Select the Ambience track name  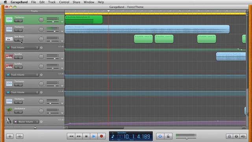20,108
